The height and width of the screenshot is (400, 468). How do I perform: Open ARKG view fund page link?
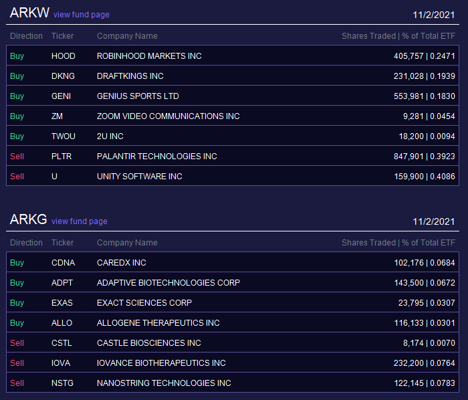(80, 221)
